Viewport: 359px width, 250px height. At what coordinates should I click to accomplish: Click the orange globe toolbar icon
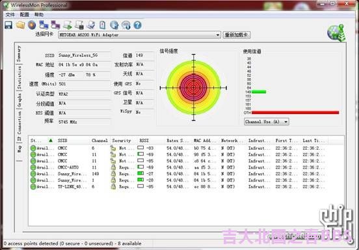pos(32,25)
